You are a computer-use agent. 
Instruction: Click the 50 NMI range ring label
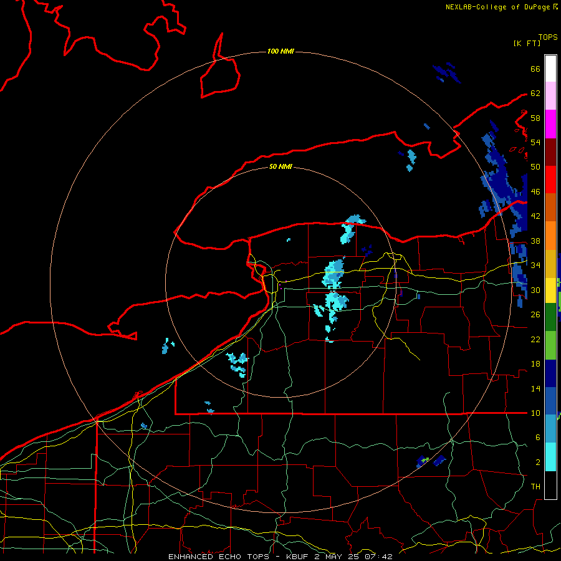280,166
